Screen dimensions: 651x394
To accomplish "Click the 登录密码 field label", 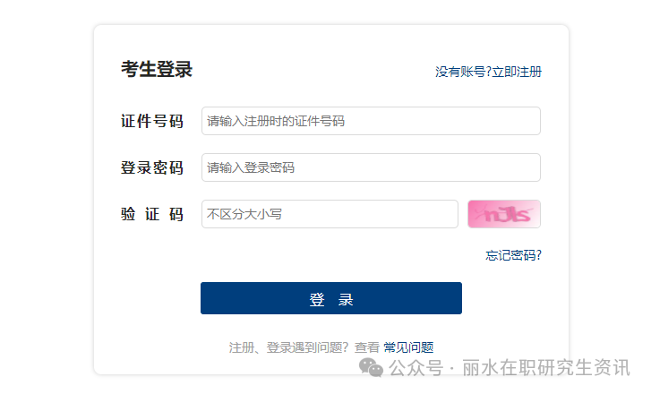I will [152, 167].
